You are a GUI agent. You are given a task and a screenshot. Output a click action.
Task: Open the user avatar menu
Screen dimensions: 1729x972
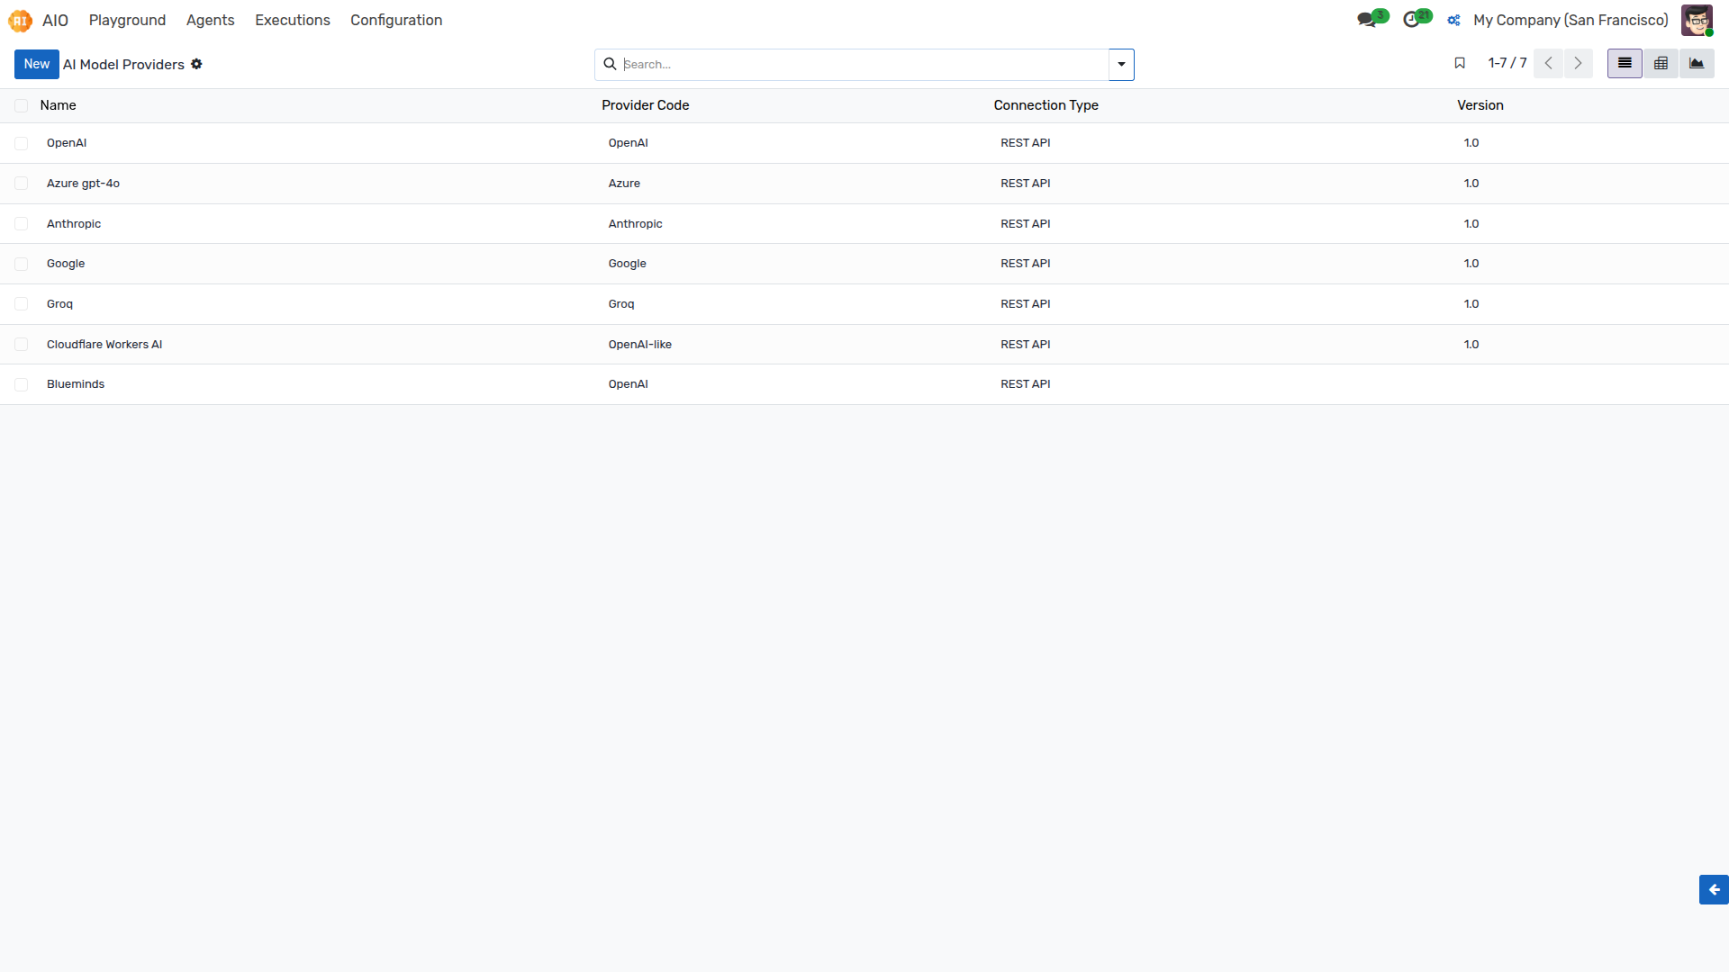(x=1697, y=20)
